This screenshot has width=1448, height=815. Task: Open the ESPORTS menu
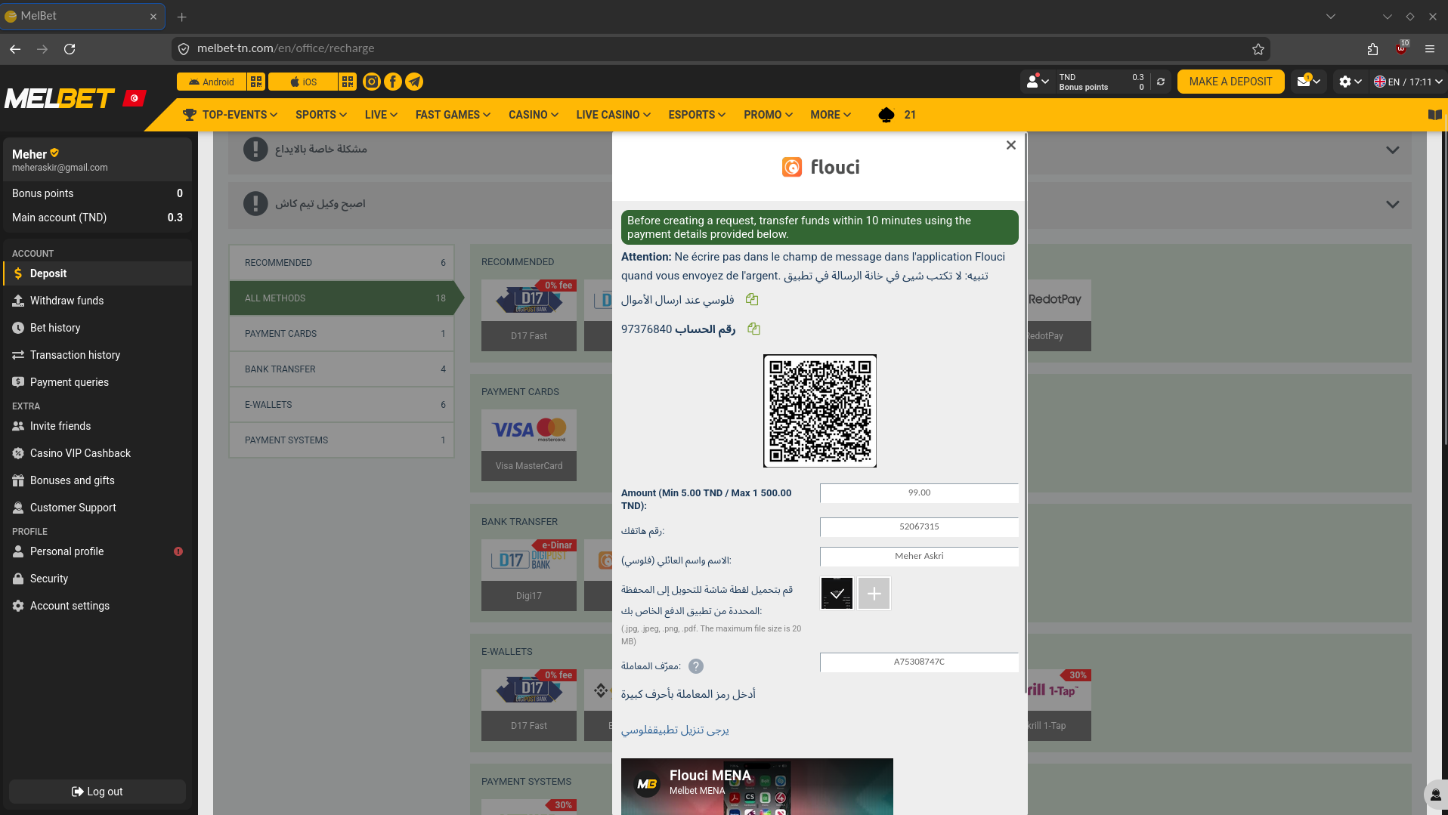coord(697,115)
